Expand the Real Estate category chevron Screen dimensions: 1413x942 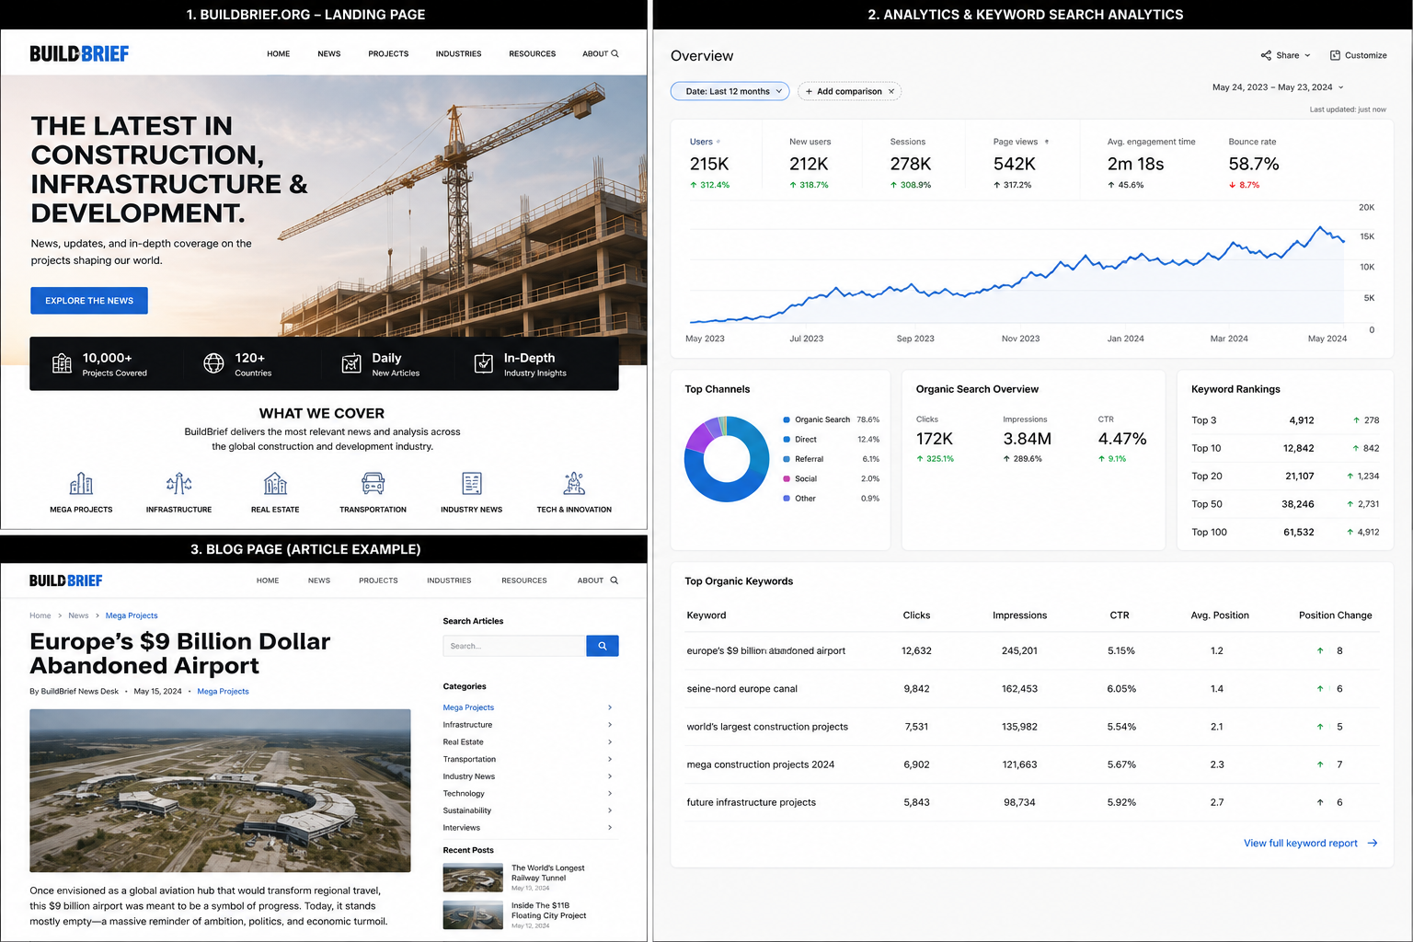pyautogui.click(x=610, y=741)
